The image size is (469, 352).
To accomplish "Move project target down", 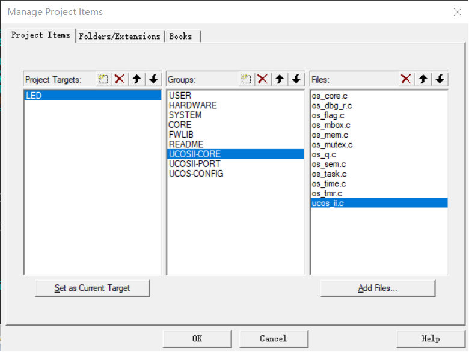I will [x=153, y=79].
